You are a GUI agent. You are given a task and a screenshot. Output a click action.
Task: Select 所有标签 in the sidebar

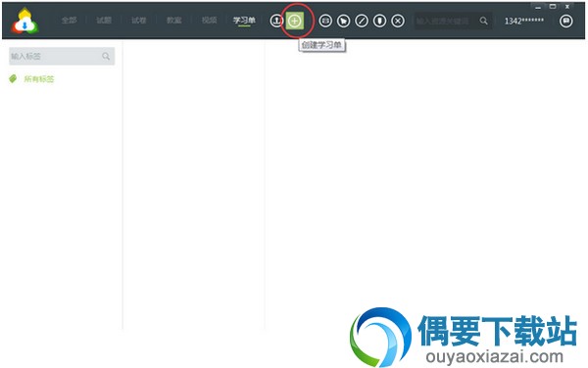(39, 79)
